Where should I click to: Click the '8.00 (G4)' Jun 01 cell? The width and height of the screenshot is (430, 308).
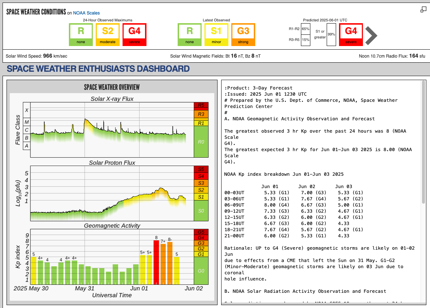[277, 205]
